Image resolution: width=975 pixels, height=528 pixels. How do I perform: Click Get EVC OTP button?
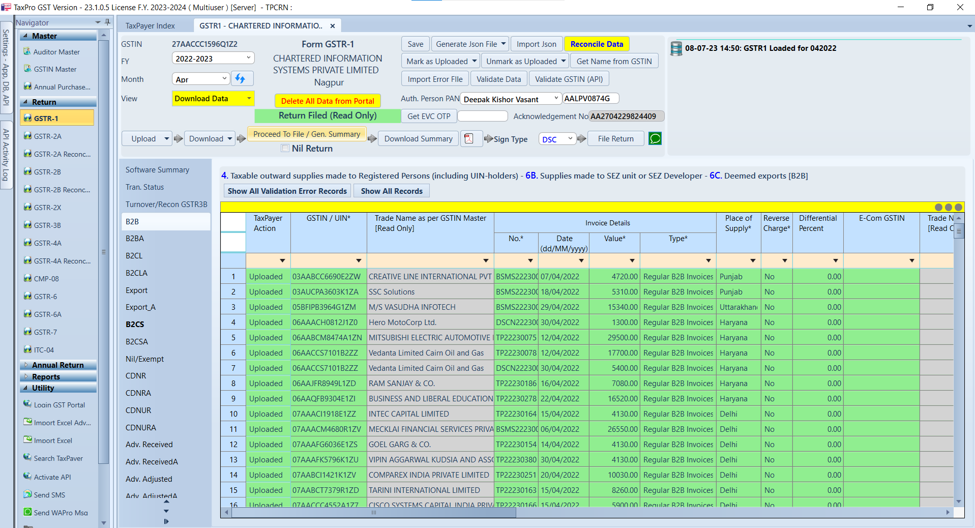pyautogui.click(x=429, y=116)
